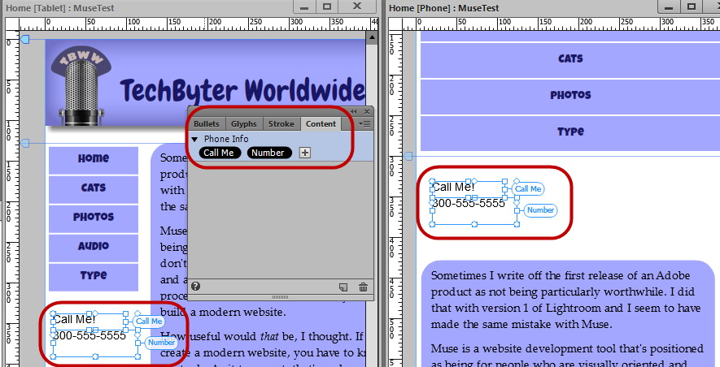Click the guide handle in Phone window ruler
This screenshot has width=720, height=367.
[x=408, y=157]
